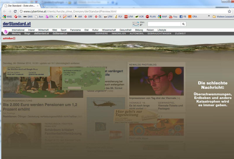Open the Etat section
This screenshot has height=159, width=234.
click(87, 30)
